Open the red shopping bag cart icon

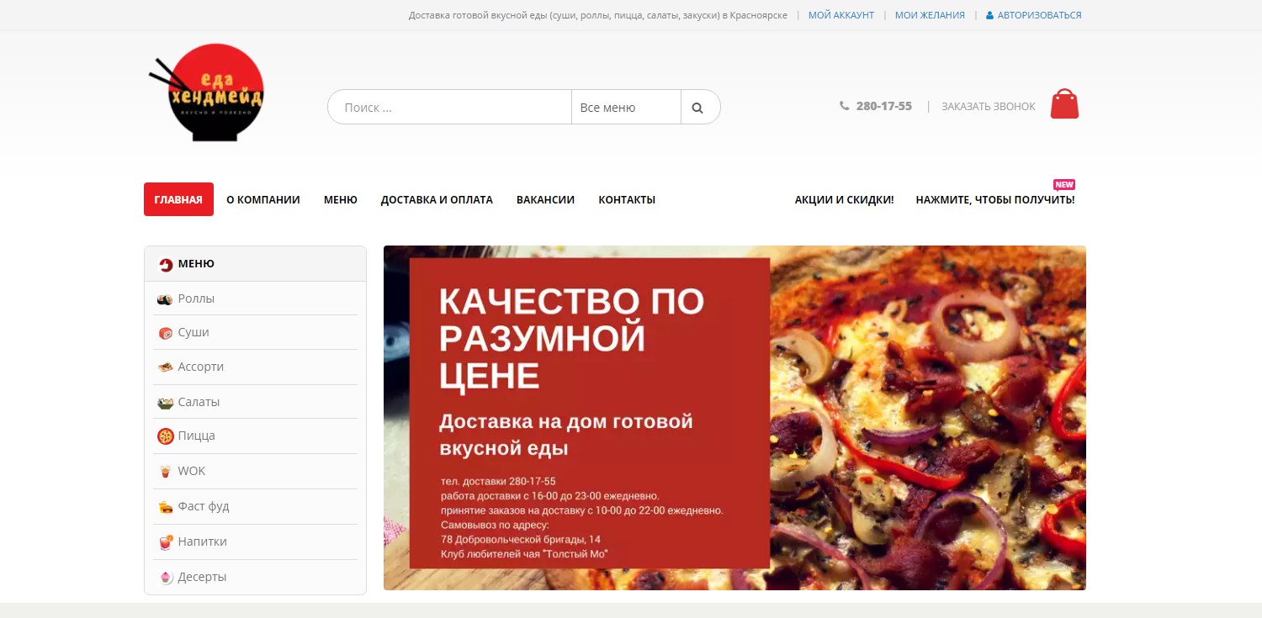coord(1064,104)
